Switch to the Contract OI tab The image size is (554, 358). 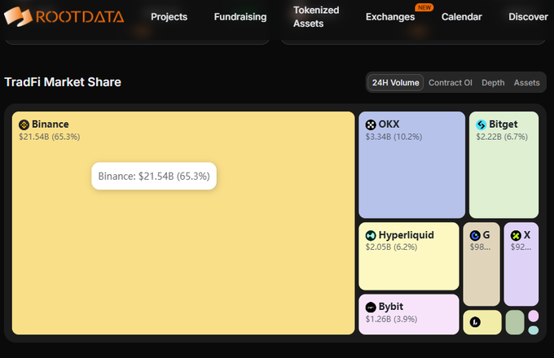coord(450,82)
